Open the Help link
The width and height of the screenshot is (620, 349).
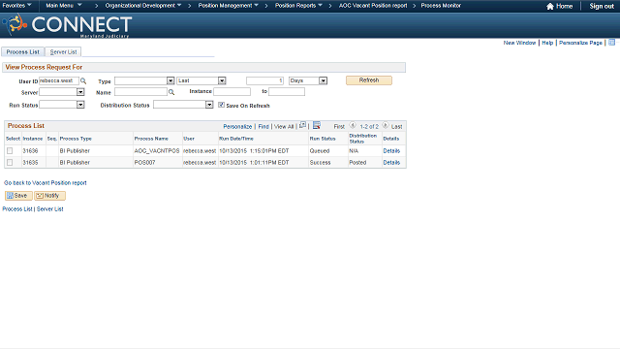pyautogui.click(x=547, y=43)
